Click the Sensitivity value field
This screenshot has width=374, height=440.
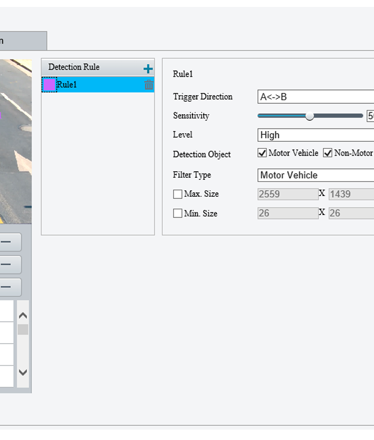coord(371,115)
